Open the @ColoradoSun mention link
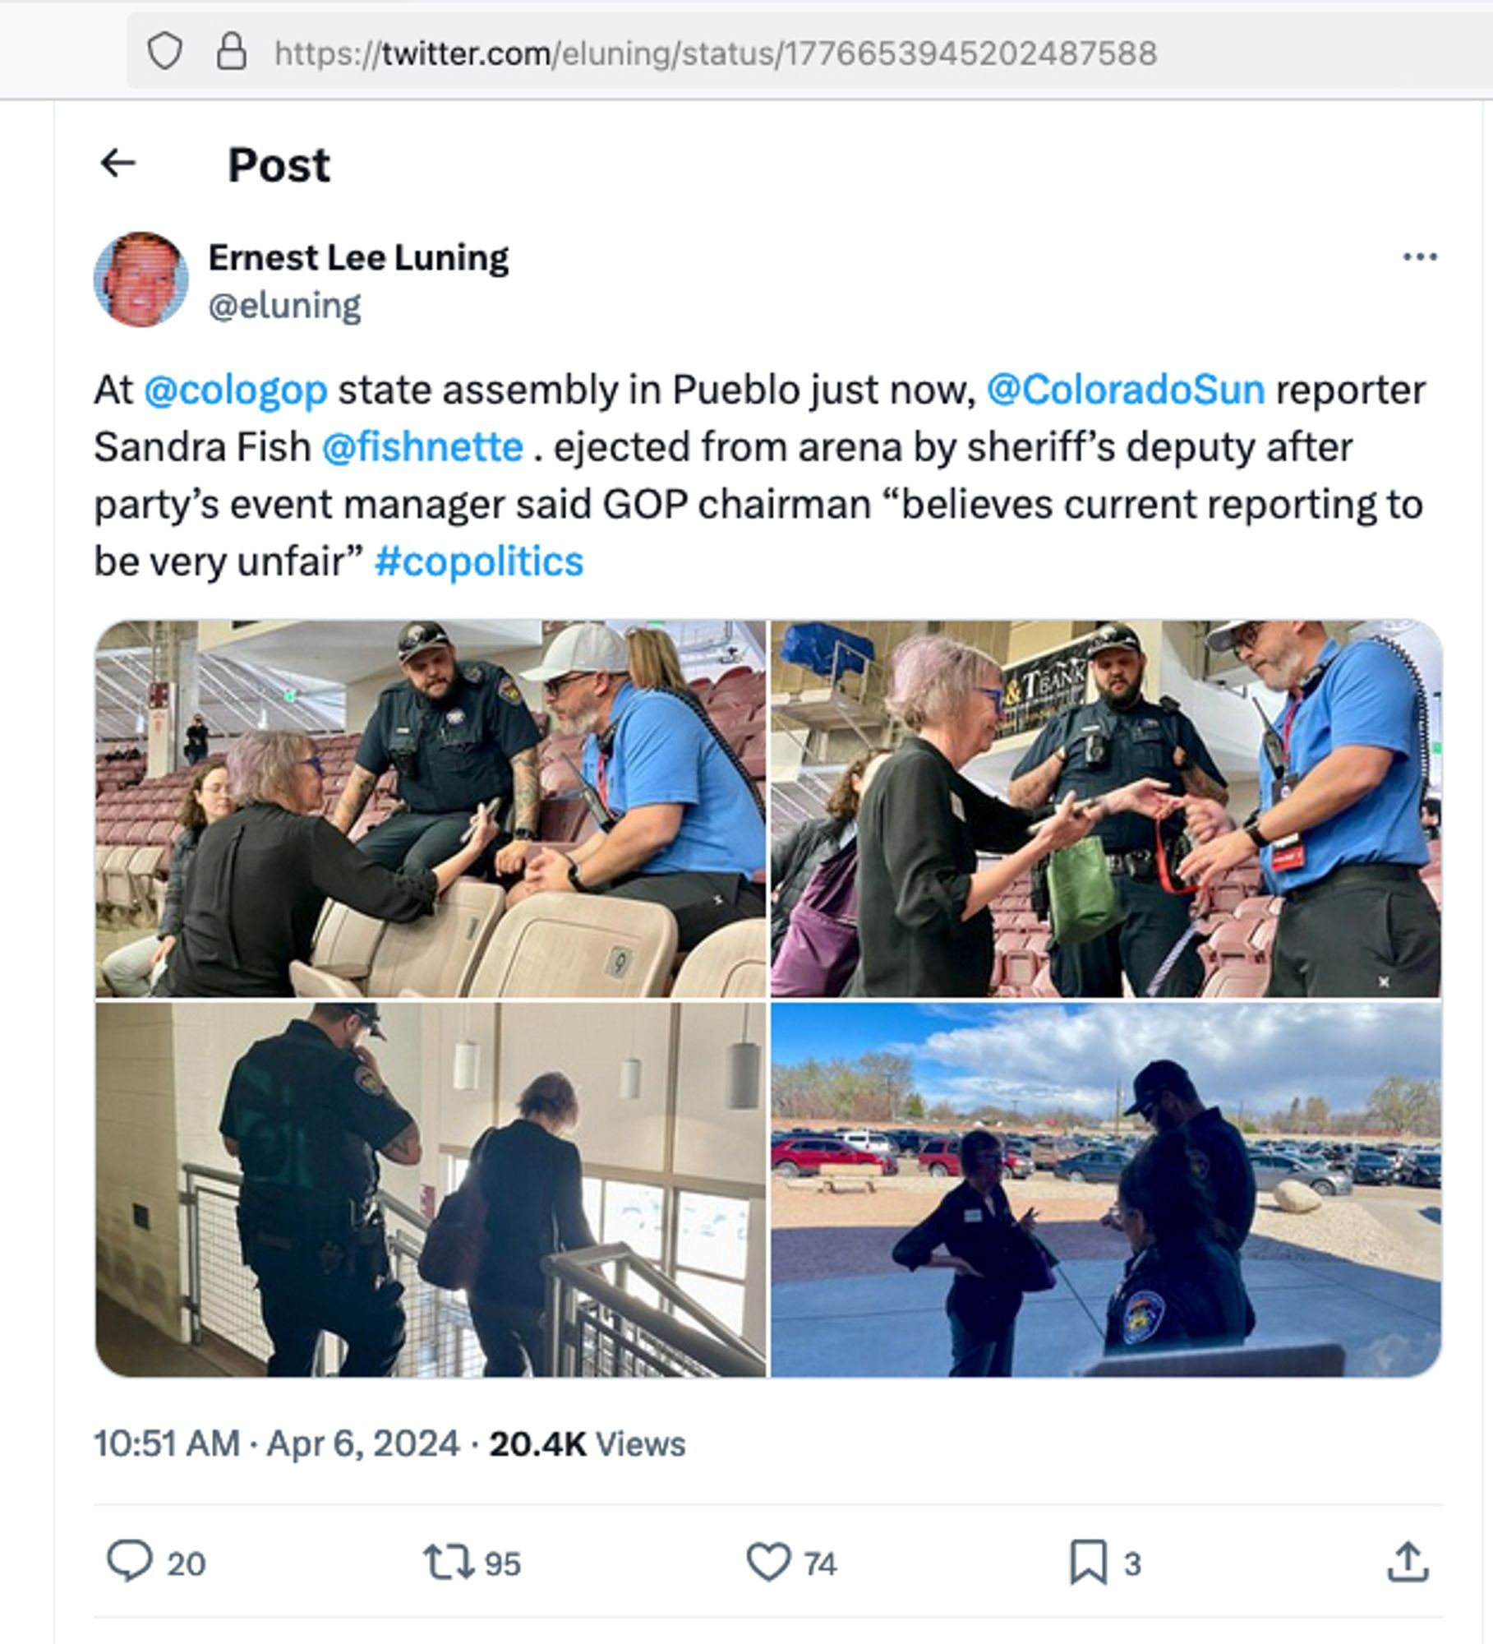The height and width of the screenshot is (1644, 1493). pos(1125,390)
